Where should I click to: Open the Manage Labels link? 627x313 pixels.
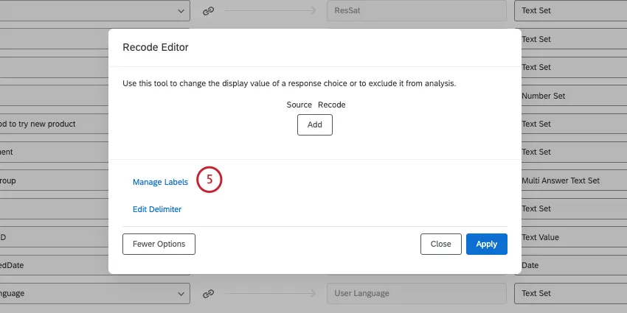click(x=160, y=182)
